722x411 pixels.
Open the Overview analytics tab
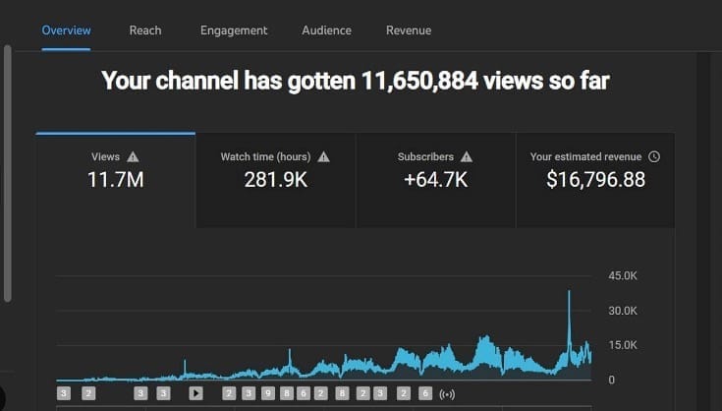(67, 30)
